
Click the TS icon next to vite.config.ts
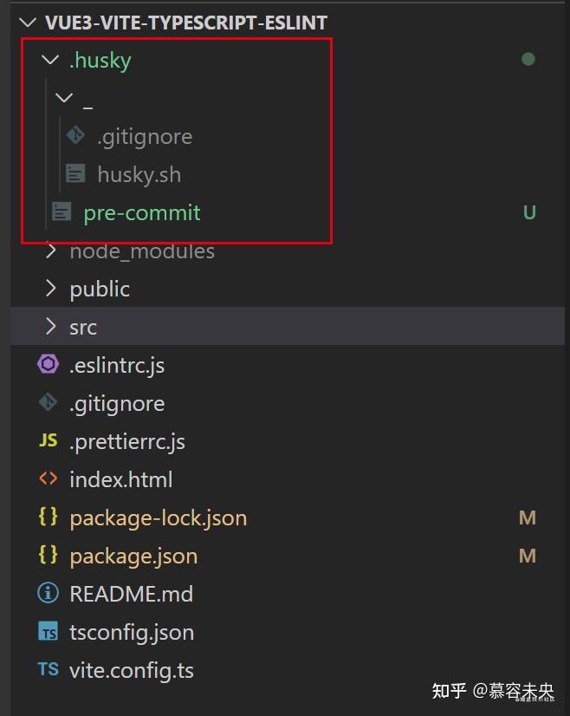[48, 669]
